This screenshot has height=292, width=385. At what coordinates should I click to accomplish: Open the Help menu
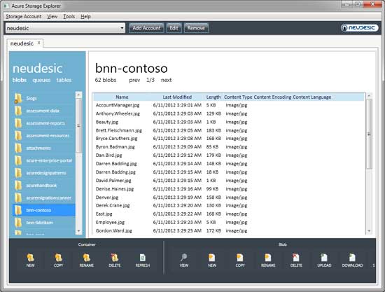click(x=85, y=16)
